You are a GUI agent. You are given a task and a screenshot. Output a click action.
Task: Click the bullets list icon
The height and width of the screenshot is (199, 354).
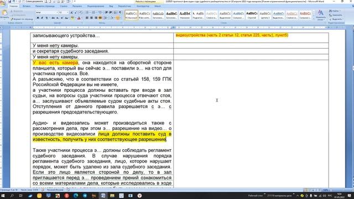click(x=87, y=12)
